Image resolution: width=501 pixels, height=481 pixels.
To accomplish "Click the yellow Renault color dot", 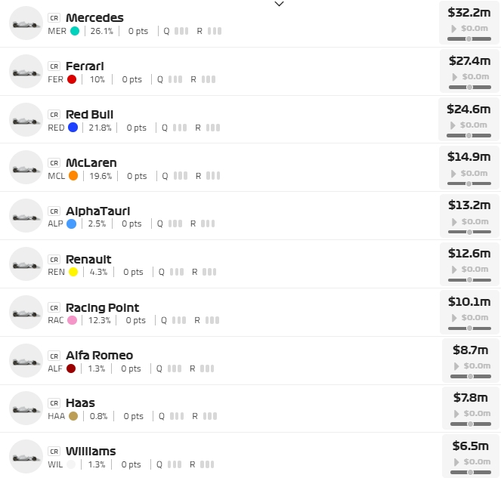I will (x=73, y=272).
